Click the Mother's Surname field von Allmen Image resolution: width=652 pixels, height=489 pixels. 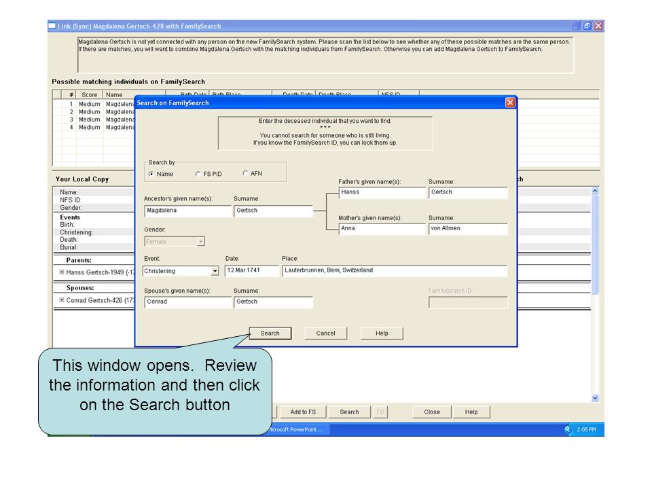(x=468, y=229)
